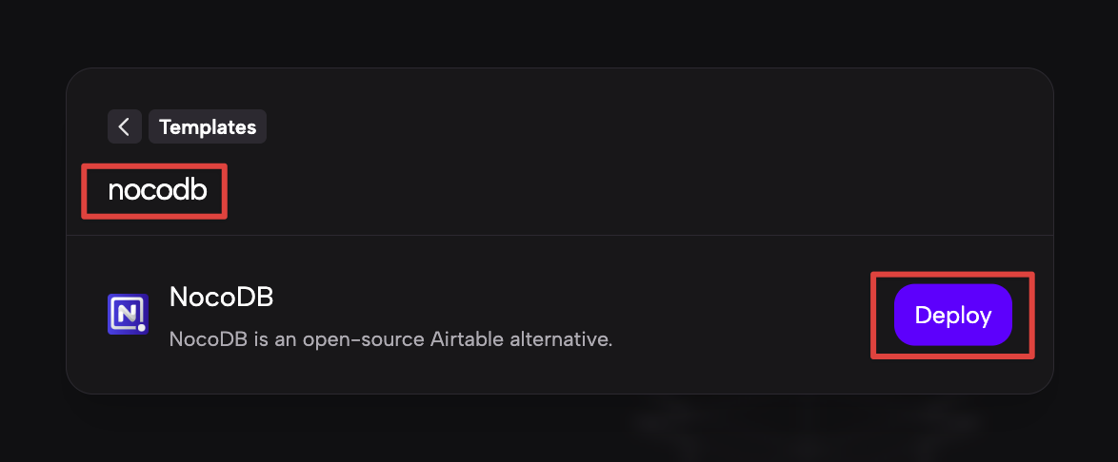Screen dimensions: 1118x462
Task: Click the N logo in the result row
Action: 128,315
